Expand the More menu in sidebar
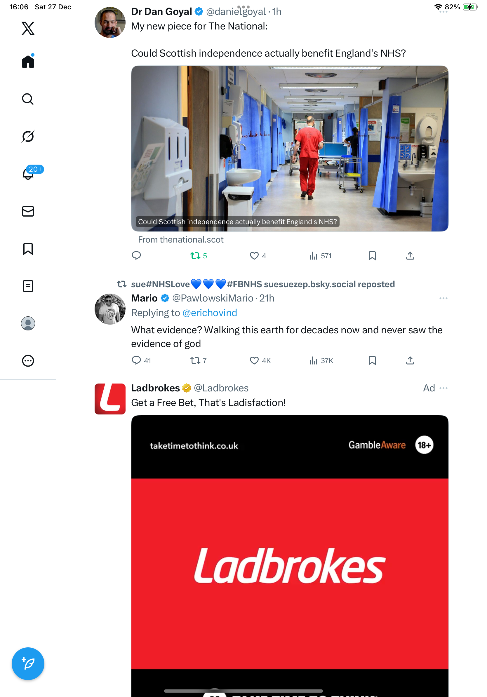Image resolution: width=487 pixels, height=697 pixels. tap(28, 361)
